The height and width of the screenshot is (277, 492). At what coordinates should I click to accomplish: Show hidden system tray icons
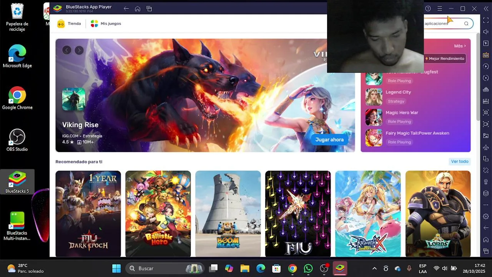[x=374, y=268]
